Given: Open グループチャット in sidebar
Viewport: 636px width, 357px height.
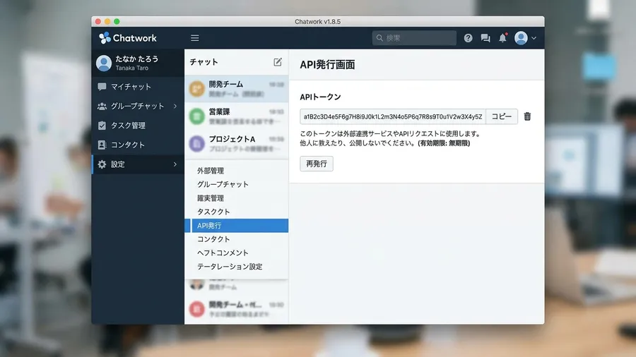Looking at the screenshot, I should tap(138, 106).
